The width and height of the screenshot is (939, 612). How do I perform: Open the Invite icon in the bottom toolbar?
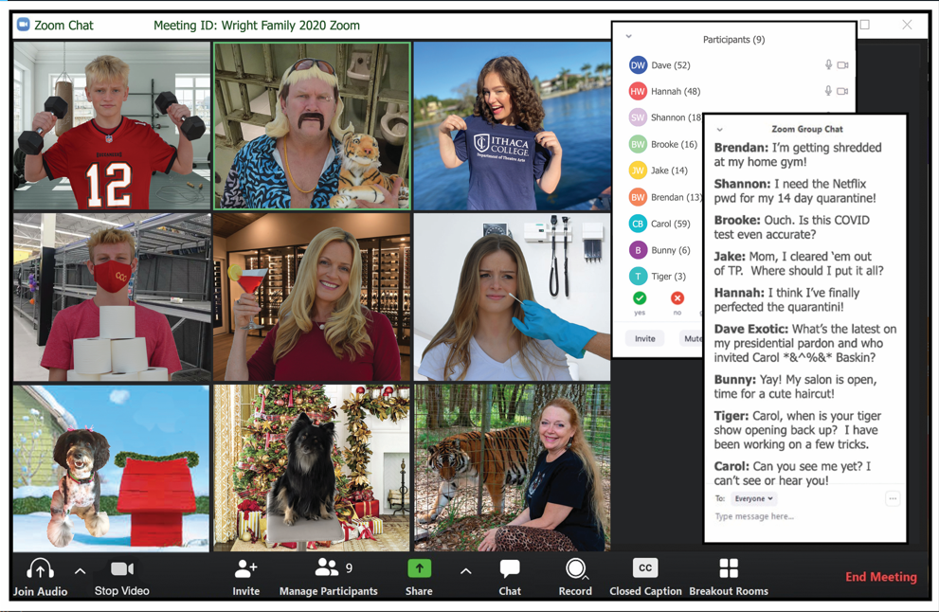[x=245, y=568]
